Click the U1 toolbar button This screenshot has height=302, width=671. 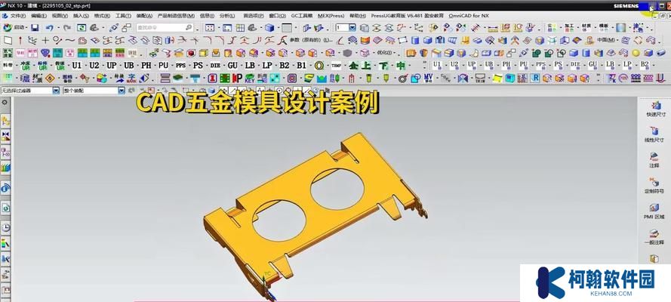tap(75, 66)
